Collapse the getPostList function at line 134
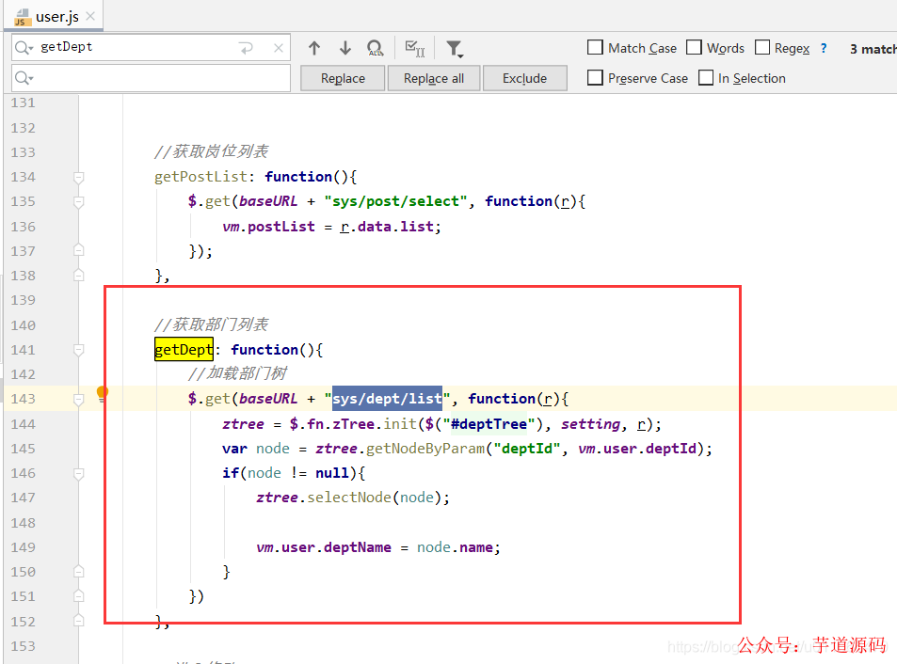The width and height of the screenshot is (897, 664). click(x=79, y=177)
